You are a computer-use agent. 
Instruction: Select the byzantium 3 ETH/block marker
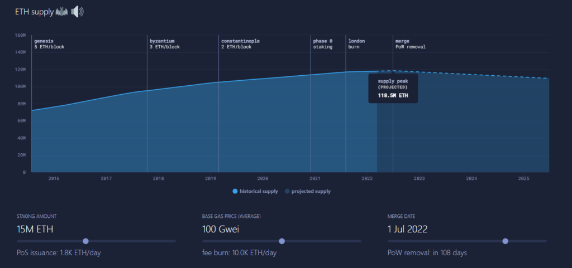(x=164, y=44)
